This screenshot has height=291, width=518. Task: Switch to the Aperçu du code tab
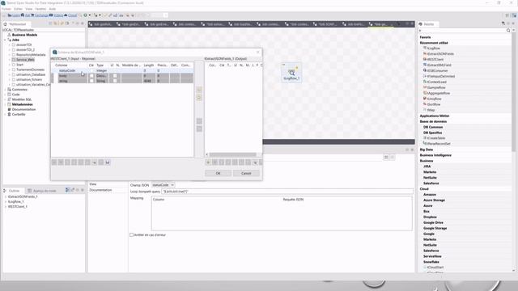click(x=42, y=191)
